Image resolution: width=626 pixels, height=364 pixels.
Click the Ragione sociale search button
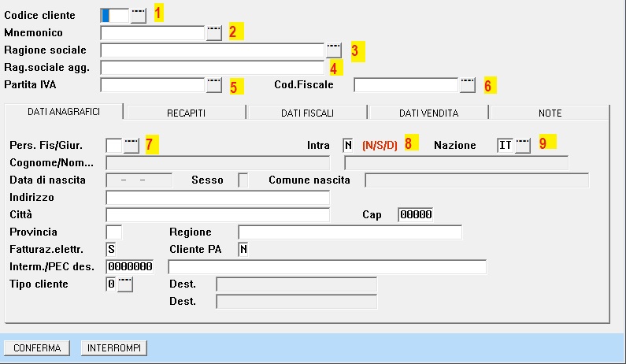pos(334,50)
